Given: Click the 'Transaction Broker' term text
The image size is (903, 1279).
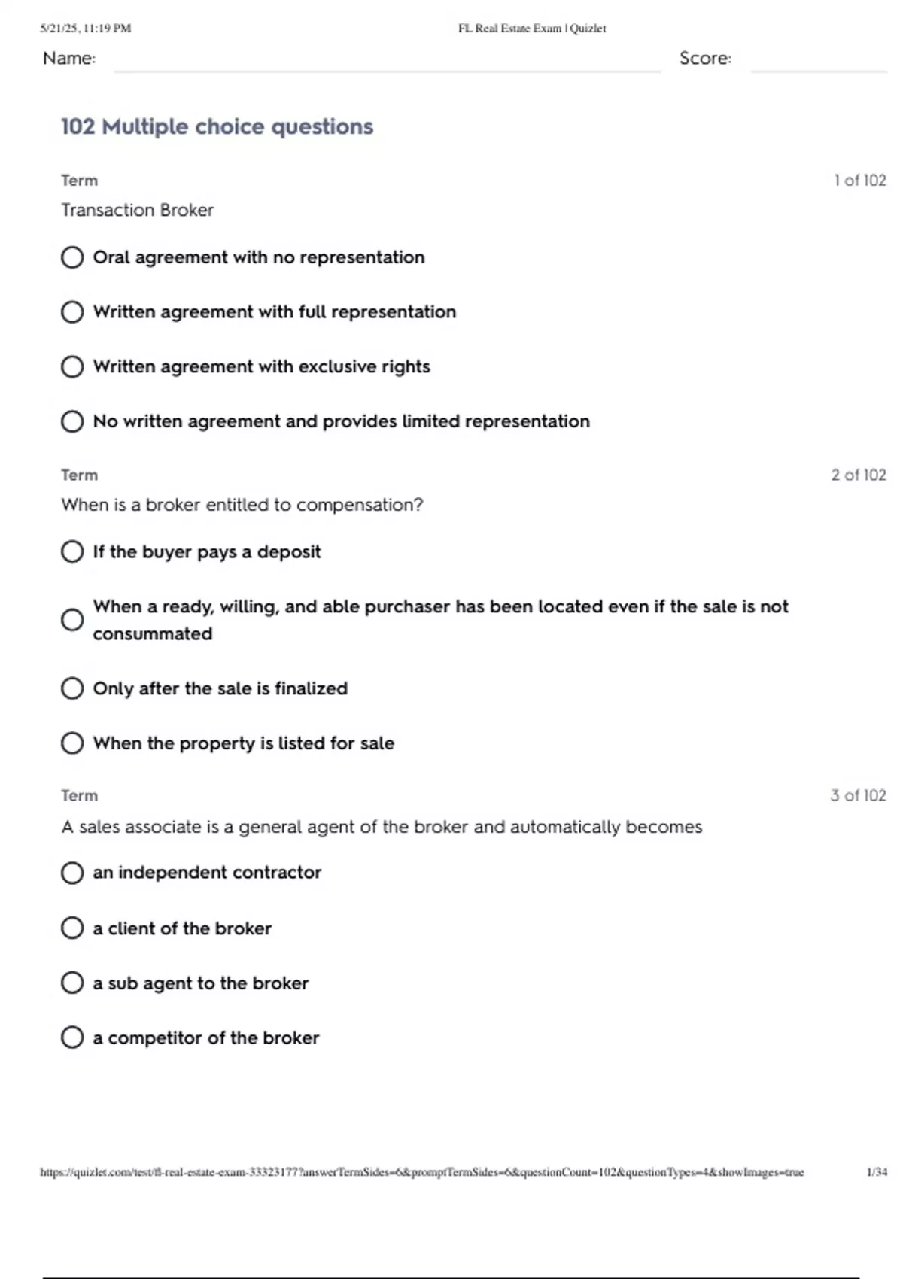Looking at the screenshot, I should point(138,210).
